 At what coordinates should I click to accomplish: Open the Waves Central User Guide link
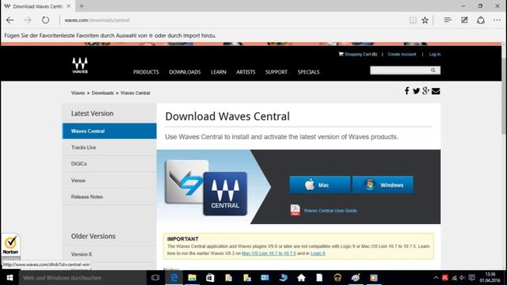pyautogui.click(x=330, y=211)
